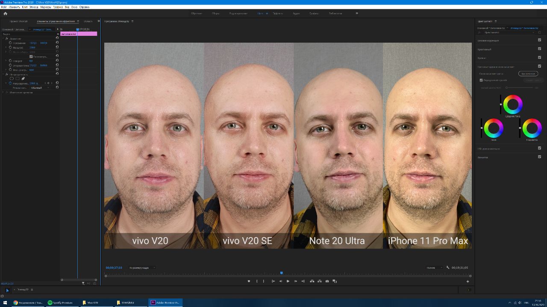Switch to the Project panel tab
The image size is (547, 307).
[18, 21]
